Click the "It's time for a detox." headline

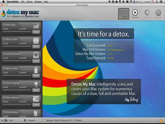point(103,34)
